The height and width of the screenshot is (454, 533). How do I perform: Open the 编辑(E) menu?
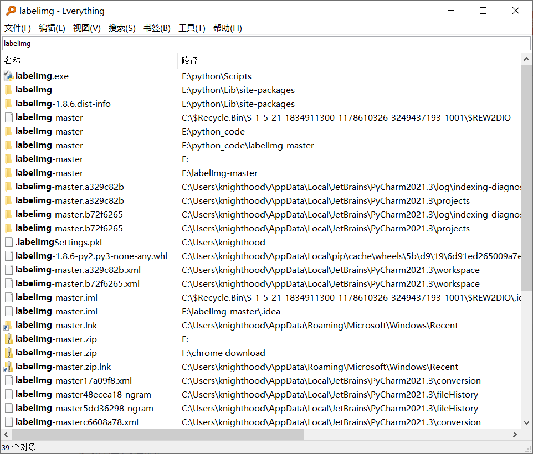[52, 28]
